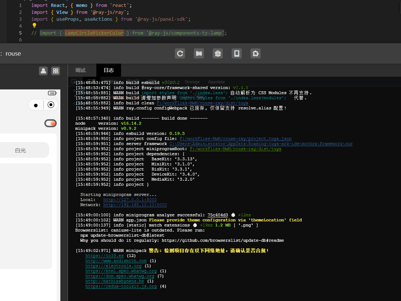Click the refresh/recompile toolbar icon
This screenshot has height=301, width=401.
click(180, 53)
